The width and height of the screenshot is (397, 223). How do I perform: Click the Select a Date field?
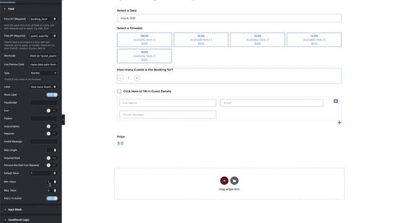pos(229,18)
